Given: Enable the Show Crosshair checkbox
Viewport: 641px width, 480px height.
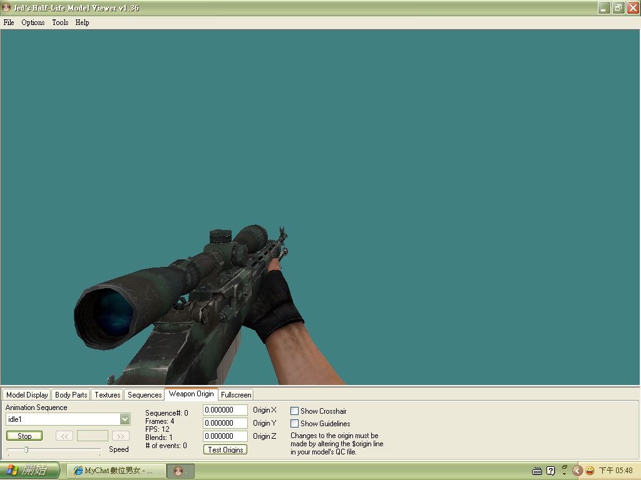Looking at the screenshot, I should coord(294,411).
